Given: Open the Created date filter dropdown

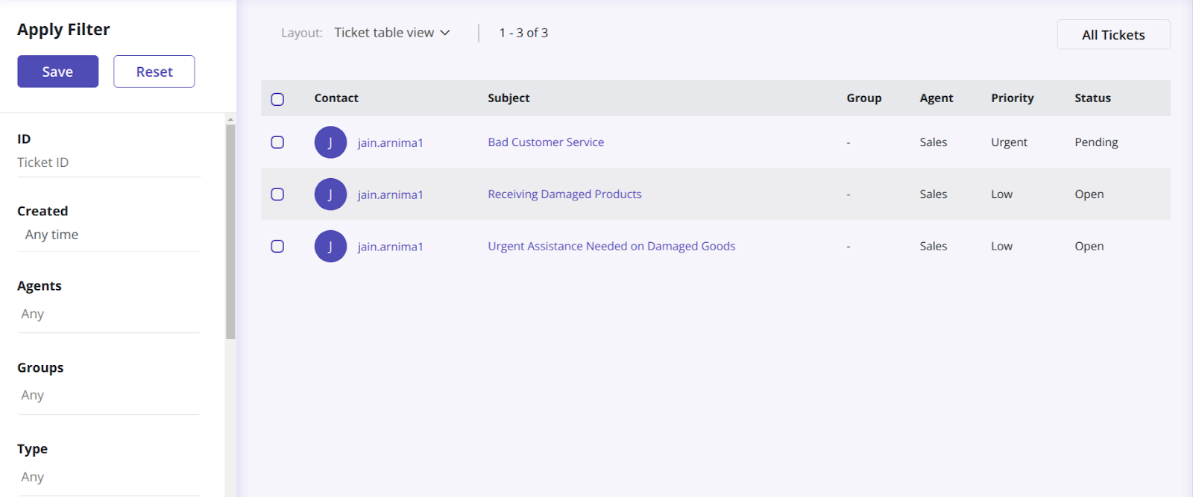Looking at the screenshot, I should tap(109, 235).
